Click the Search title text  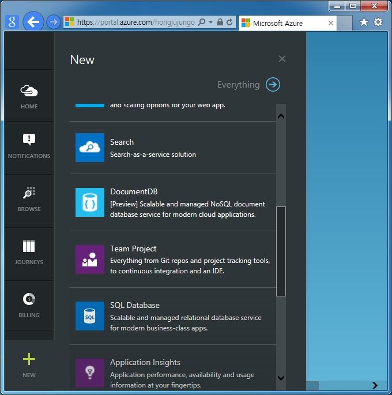coord(122,142)
